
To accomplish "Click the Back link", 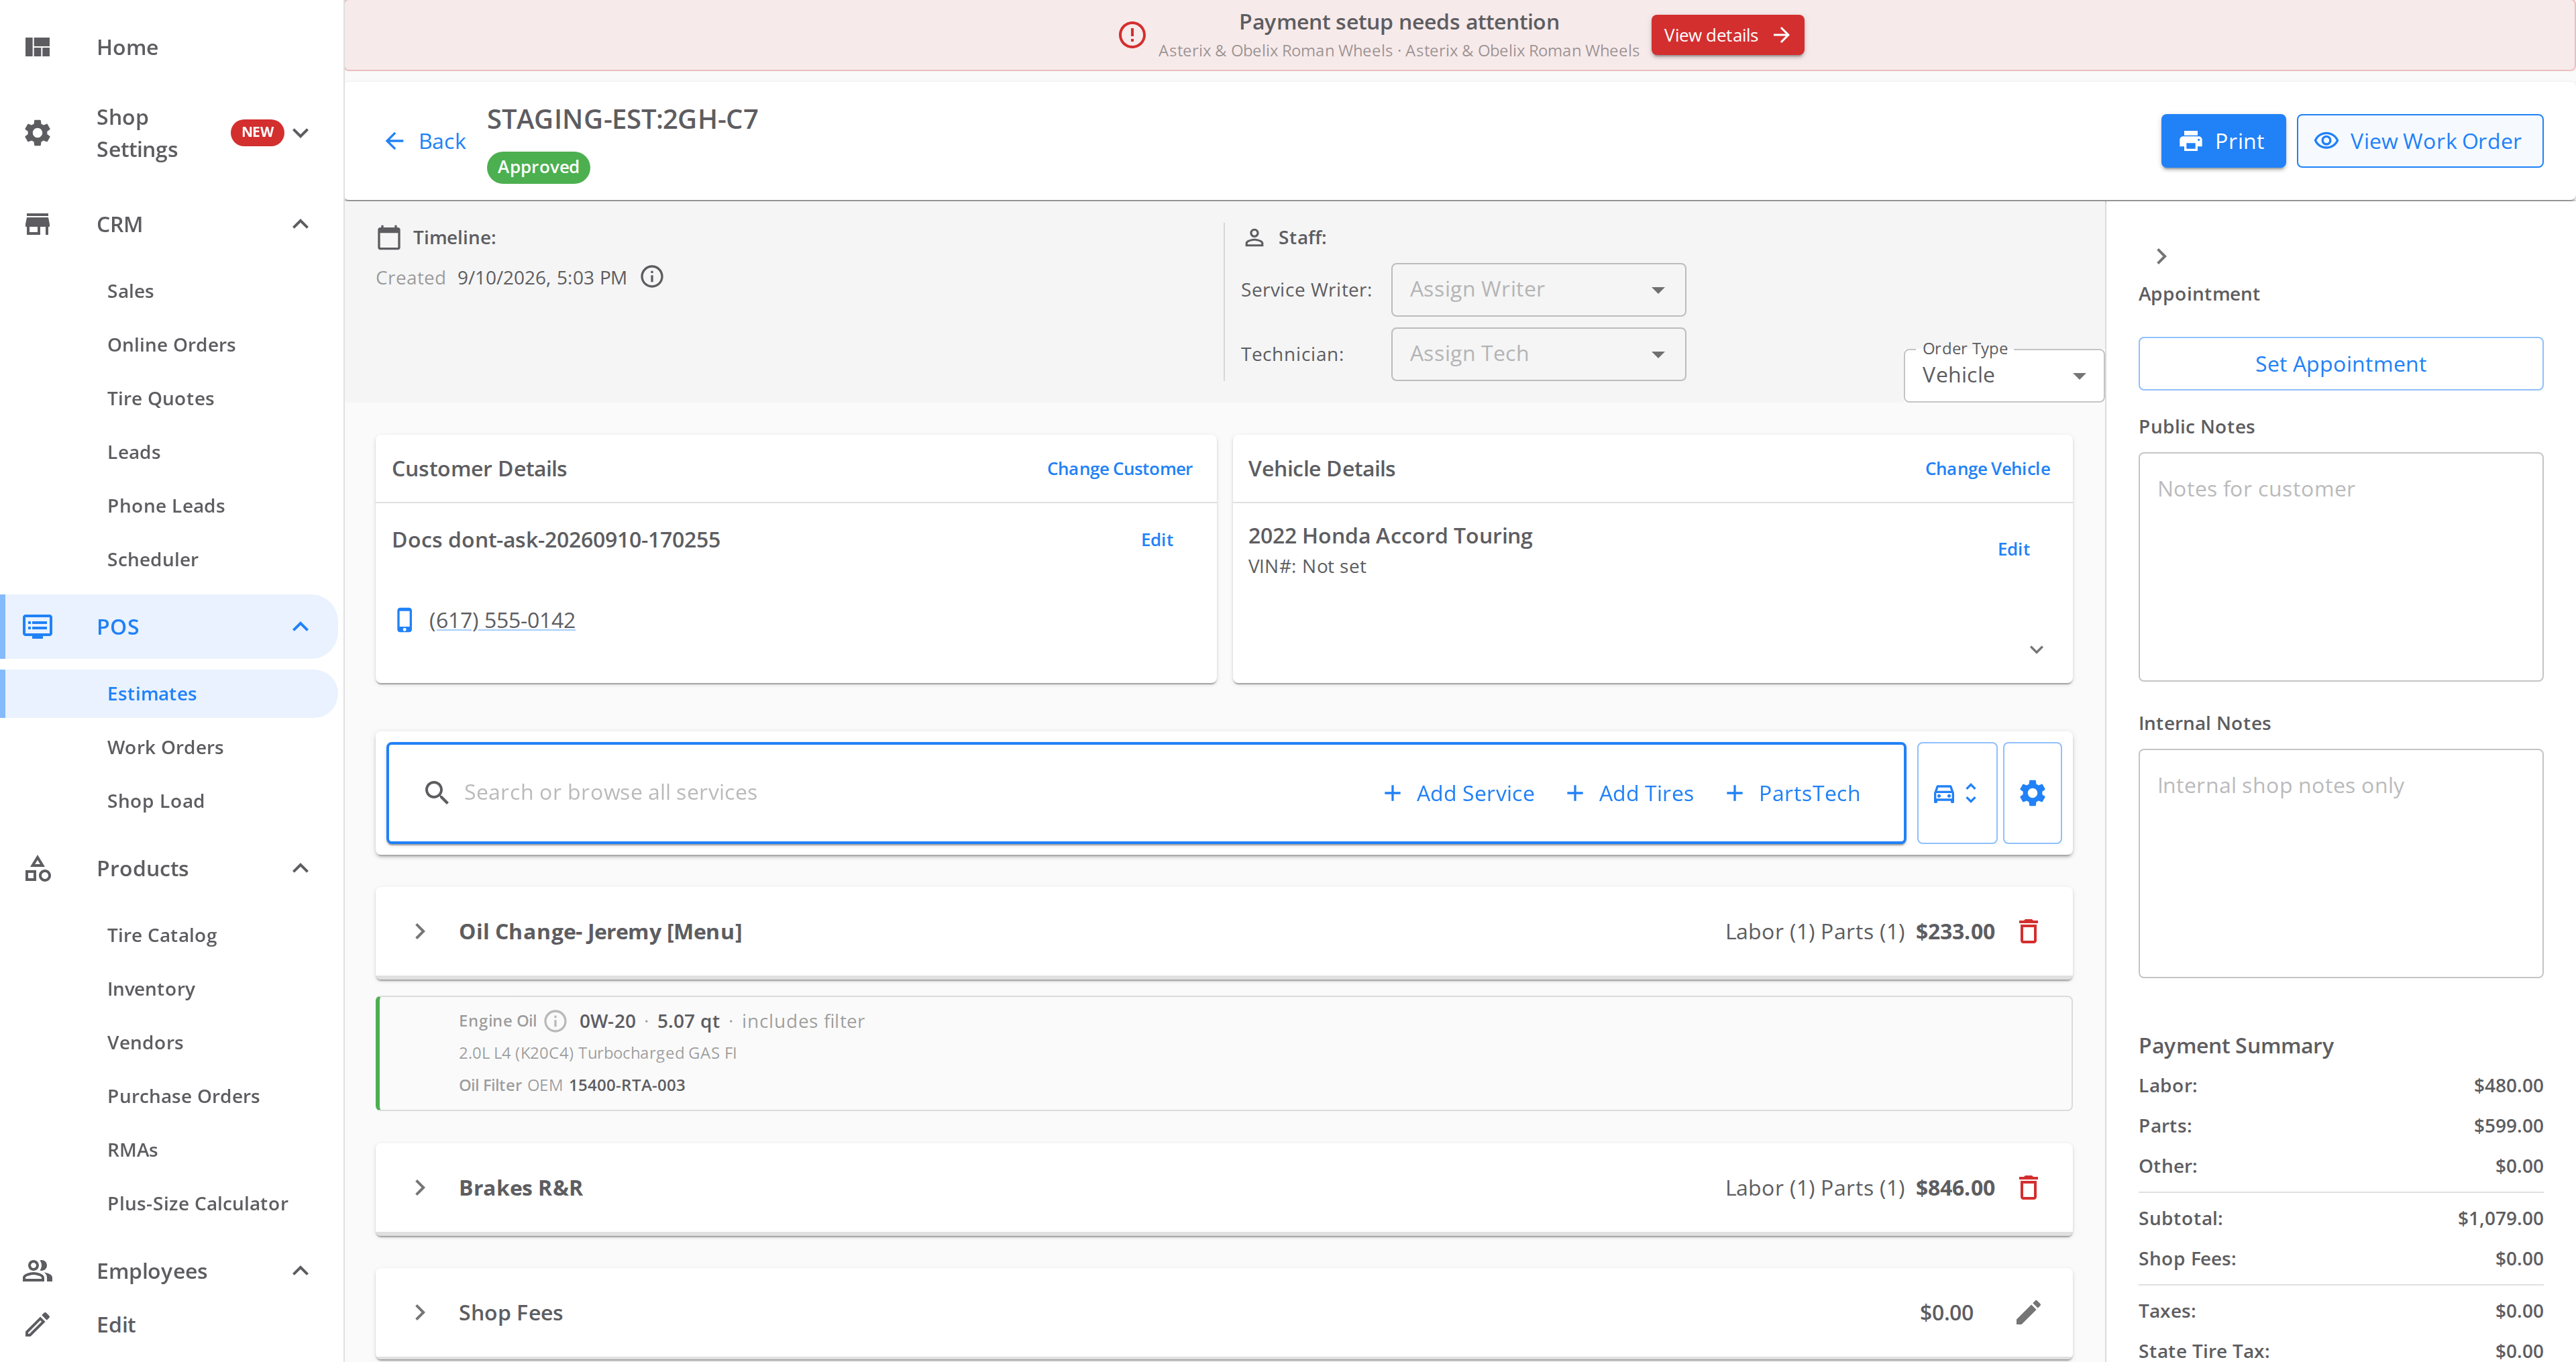I will [425, 141].
